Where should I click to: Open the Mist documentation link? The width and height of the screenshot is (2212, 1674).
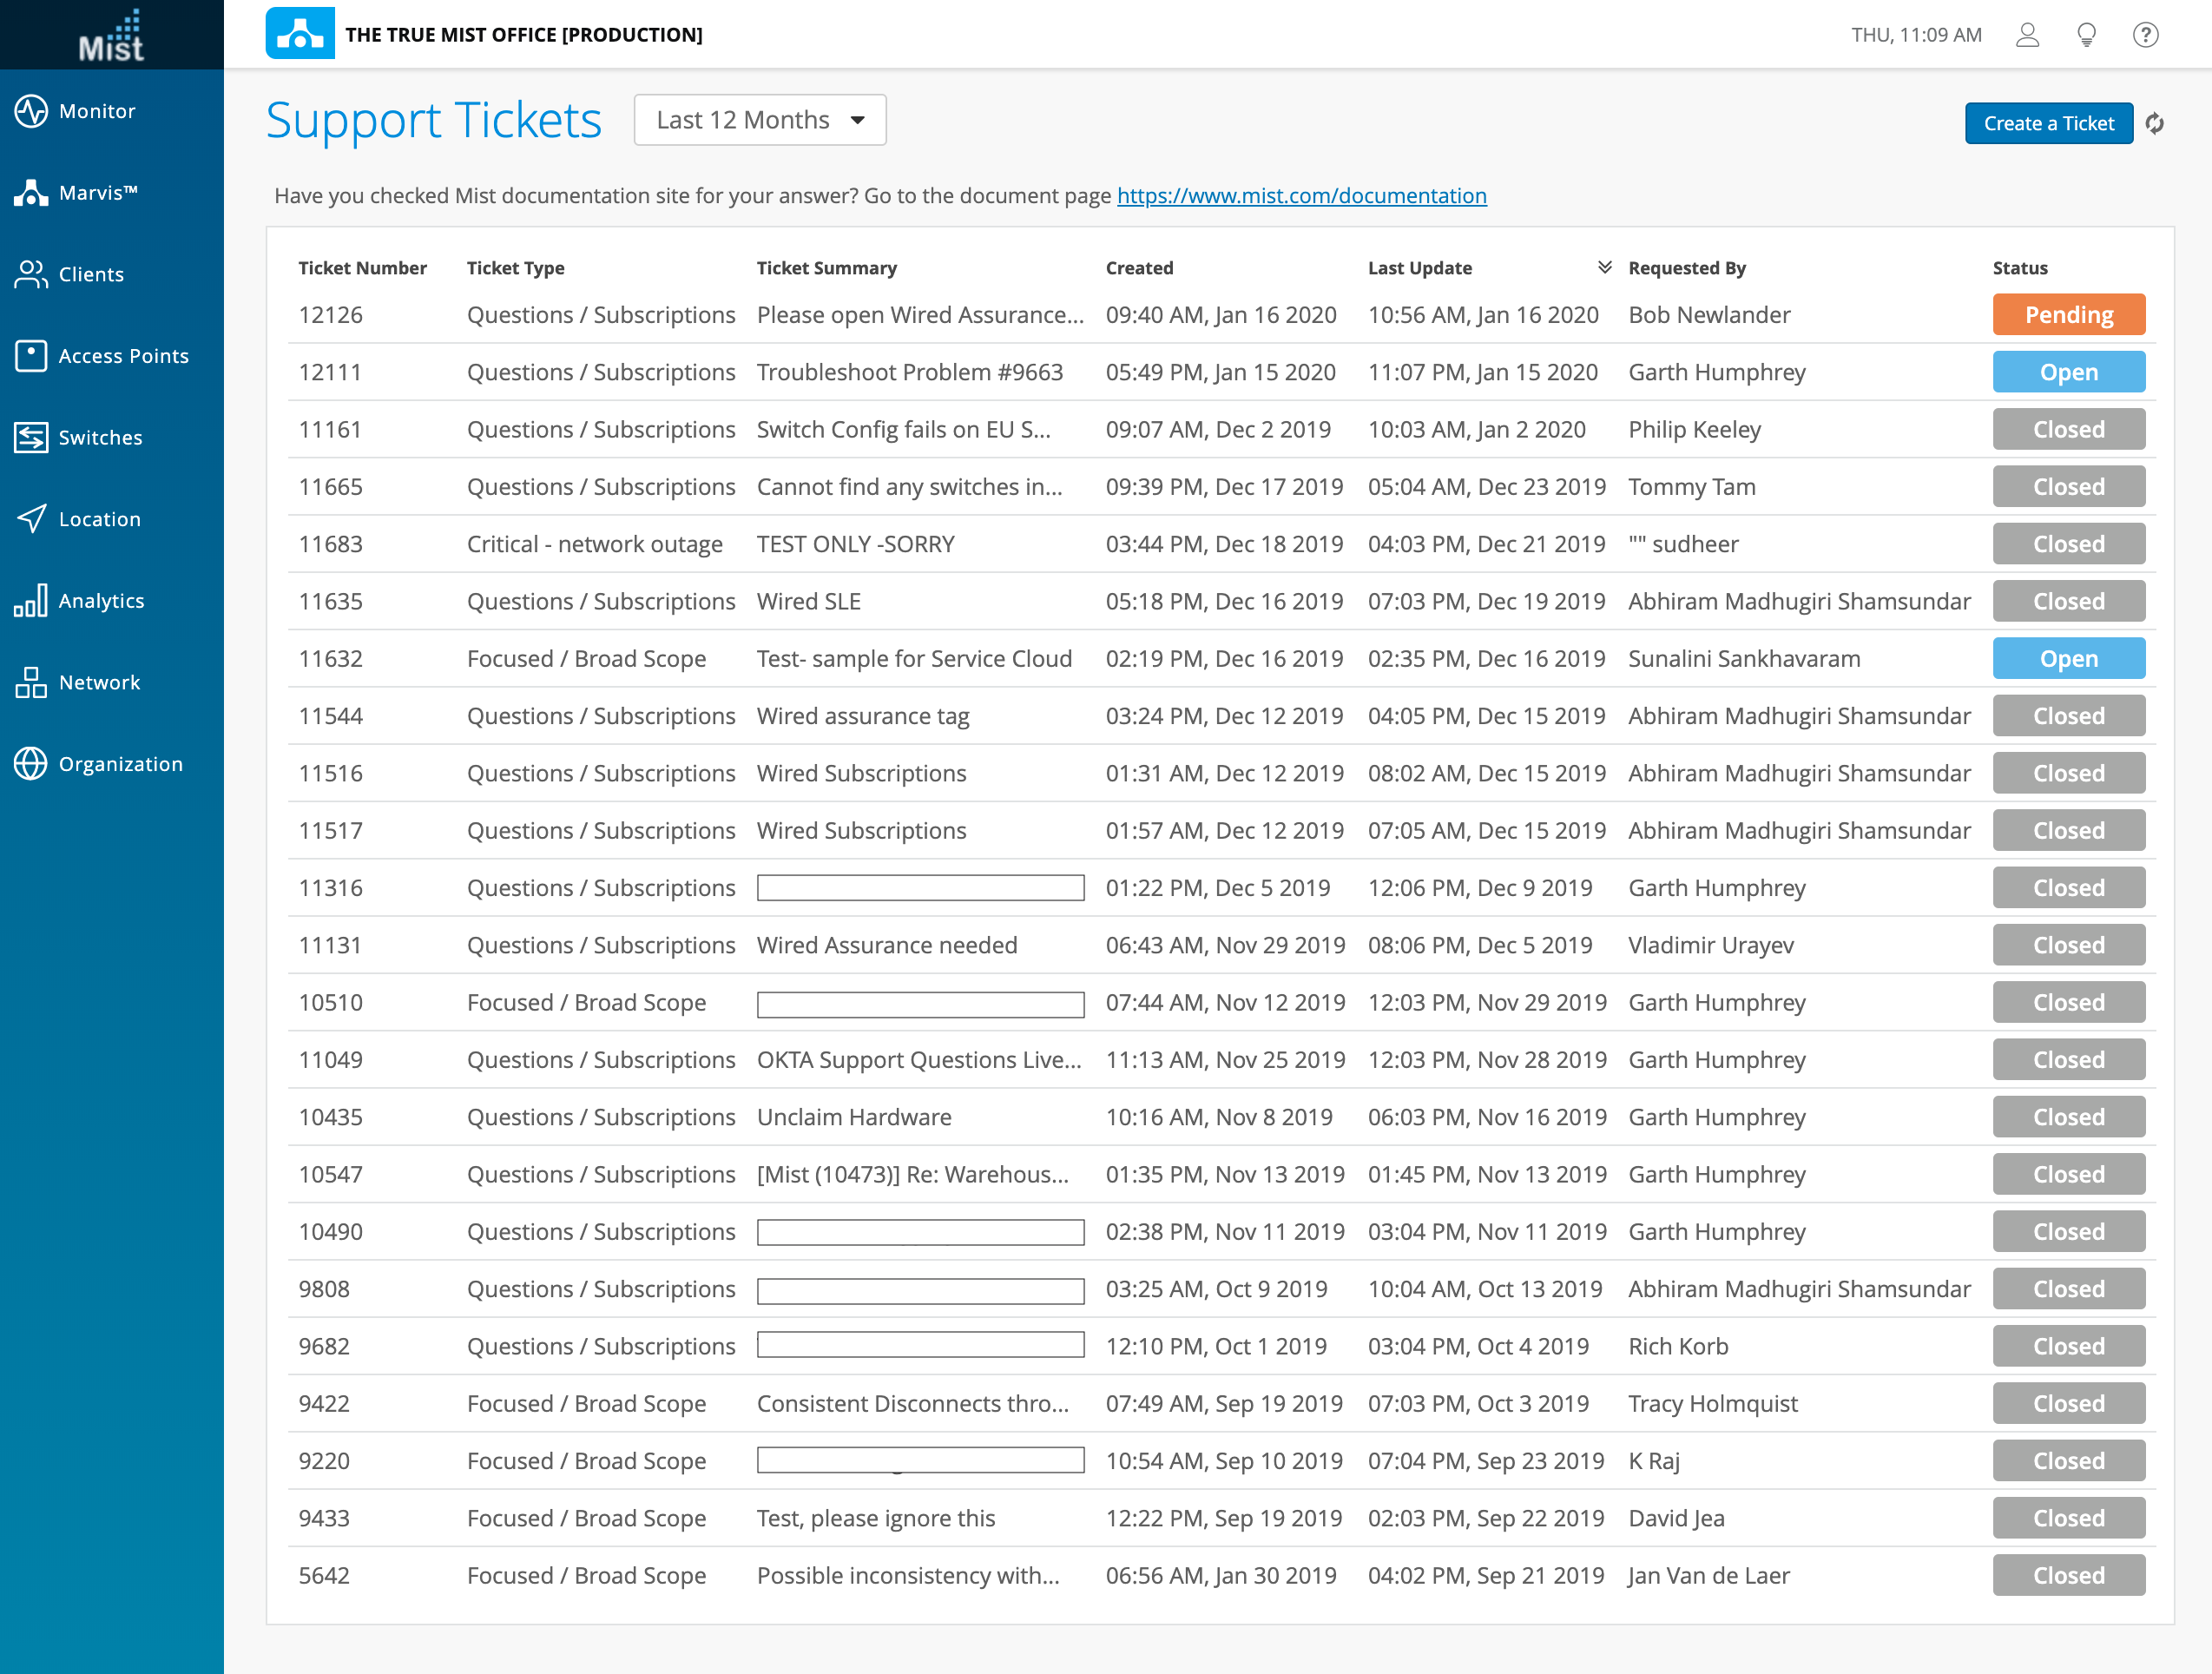(x=1301, y=196)
